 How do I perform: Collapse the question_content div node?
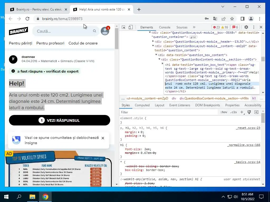point(153,46)
